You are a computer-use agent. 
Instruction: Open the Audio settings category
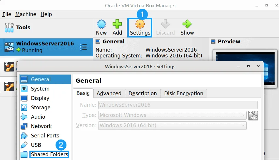click(45, 117)
